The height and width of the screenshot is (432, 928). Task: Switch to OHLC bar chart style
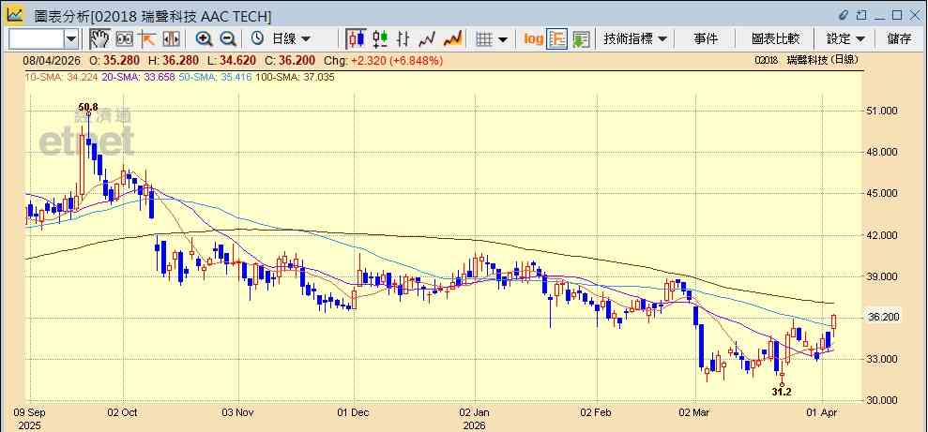(x=403, y=39)
